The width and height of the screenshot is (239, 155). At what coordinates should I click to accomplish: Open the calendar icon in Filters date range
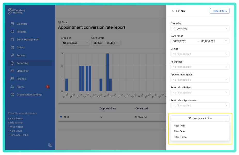point(226,41)
